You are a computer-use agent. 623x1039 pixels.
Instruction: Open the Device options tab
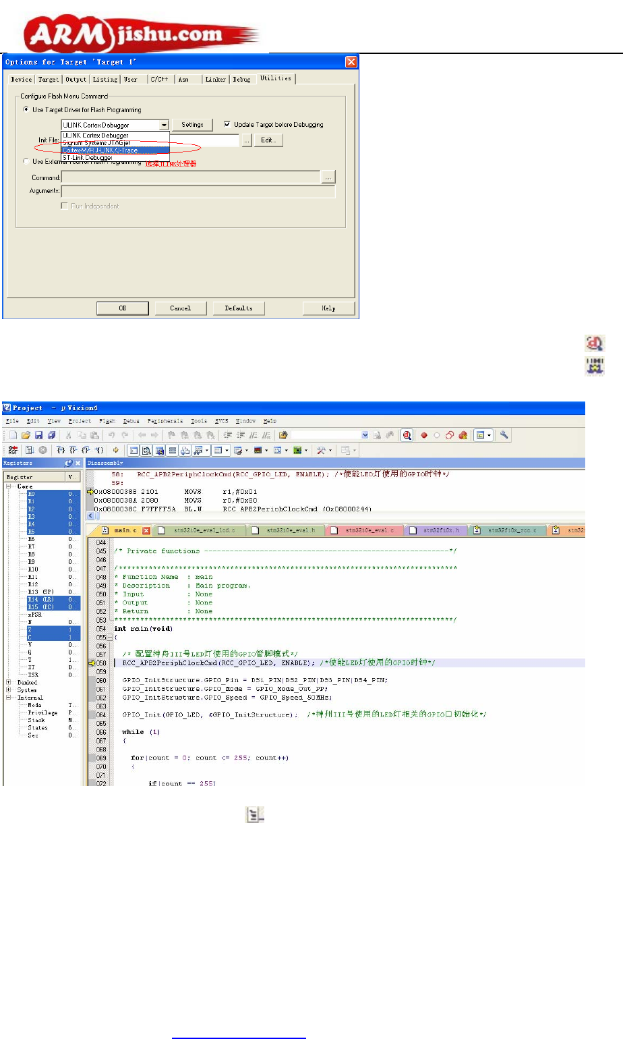click(x=22, y=80)
